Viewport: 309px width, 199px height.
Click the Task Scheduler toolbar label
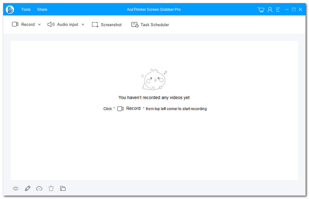point(155,25)
